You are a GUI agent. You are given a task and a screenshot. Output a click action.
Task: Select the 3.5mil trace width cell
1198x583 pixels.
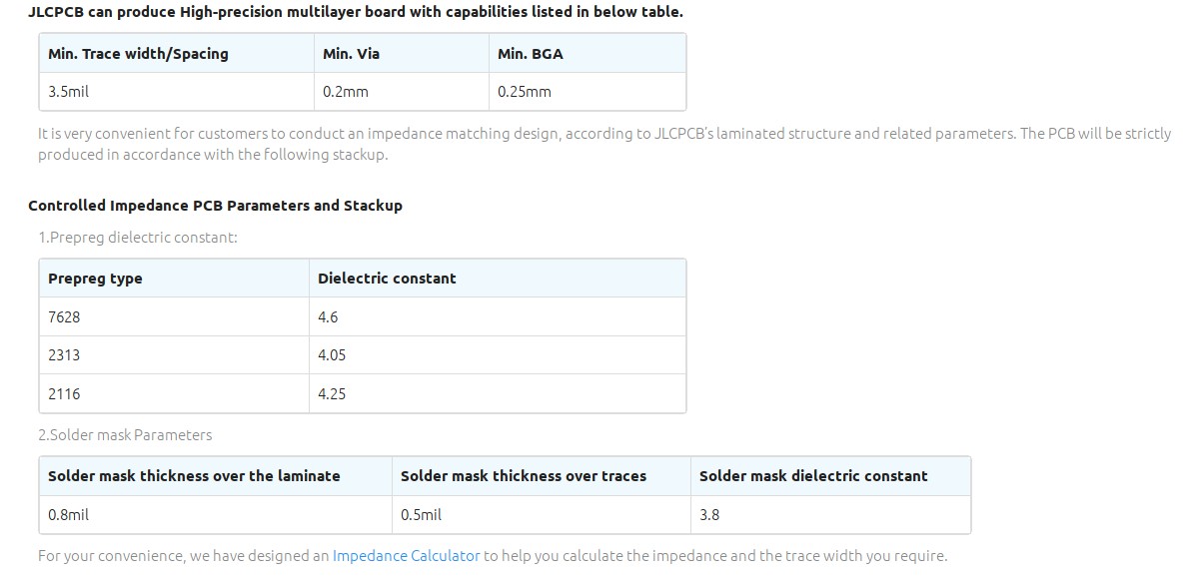[x=177, y=92]
